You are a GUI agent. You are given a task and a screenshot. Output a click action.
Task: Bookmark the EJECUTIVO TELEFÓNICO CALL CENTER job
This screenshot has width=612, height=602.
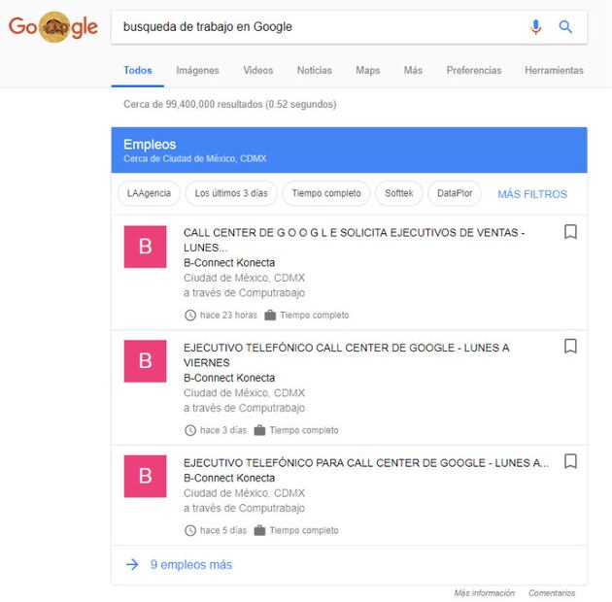[570, 346]
